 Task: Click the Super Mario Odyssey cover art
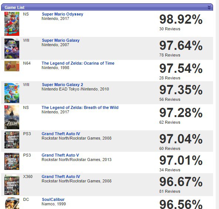pyautogui.click(x=12, y=24)
